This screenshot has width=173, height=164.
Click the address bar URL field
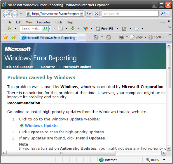pos(53,14)
